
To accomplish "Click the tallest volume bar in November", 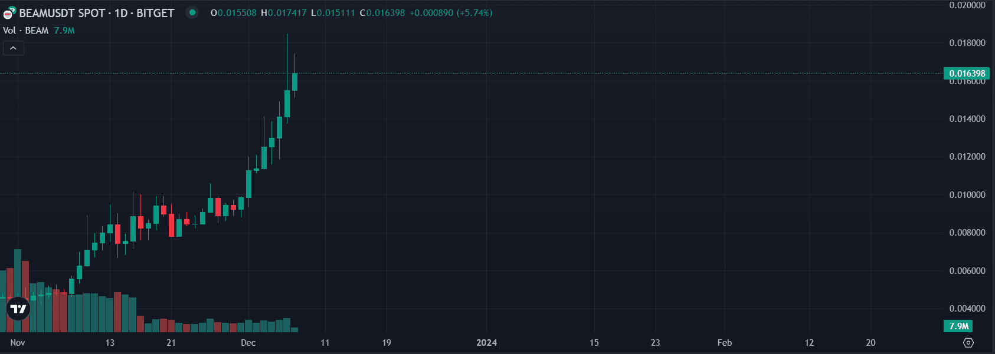I will click(x=18, y=277).
